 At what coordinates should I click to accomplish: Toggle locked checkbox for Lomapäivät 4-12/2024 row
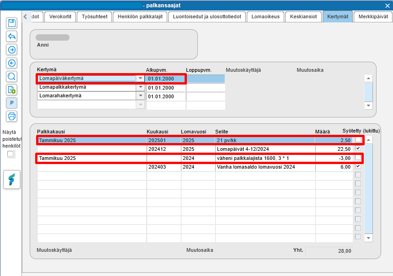tap(358, 149)
